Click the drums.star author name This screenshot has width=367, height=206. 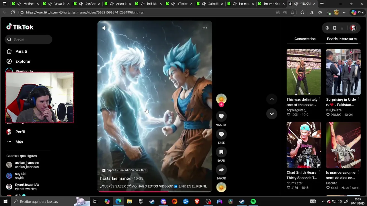pyautogui.click(x=294, y=183)
